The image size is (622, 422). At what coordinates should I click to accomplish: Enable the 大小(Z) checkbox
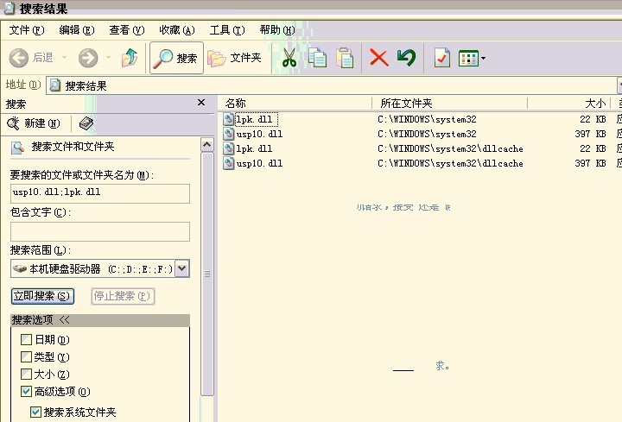[x=26, y=374]
